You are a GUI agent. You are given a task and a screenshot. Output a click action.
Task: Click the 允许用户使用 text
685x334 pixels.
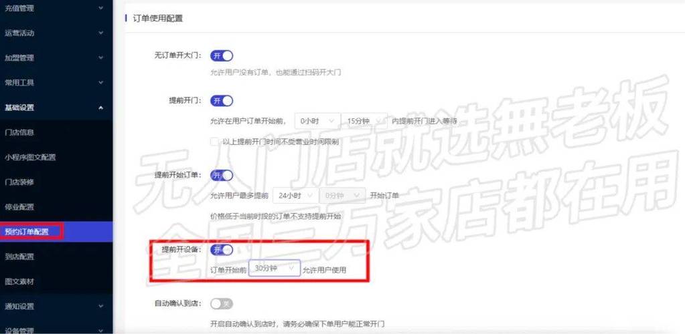(x=324, y=271)
